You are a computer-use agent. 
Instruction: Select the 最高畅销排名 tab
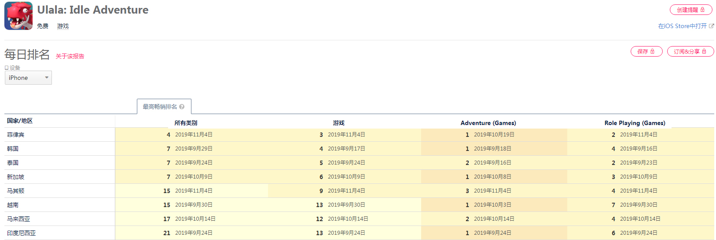164,107
